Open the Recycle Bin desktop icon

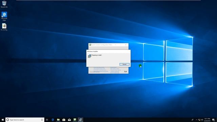pyautogui.click(x=4, y=4)
